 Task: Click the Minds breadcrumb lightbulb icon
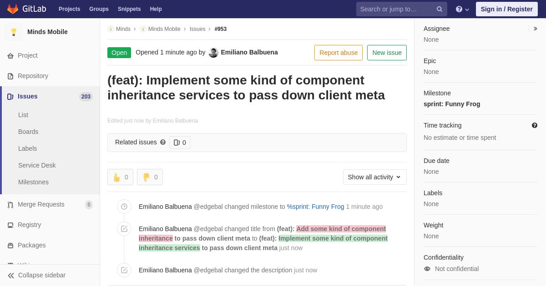(x=111, y=29)
